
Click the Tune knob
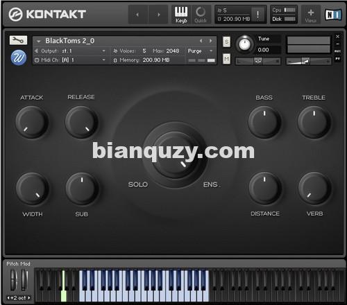pos(244,44)
